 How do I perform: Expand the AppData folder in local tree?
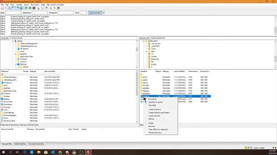[x=16, y=54]
